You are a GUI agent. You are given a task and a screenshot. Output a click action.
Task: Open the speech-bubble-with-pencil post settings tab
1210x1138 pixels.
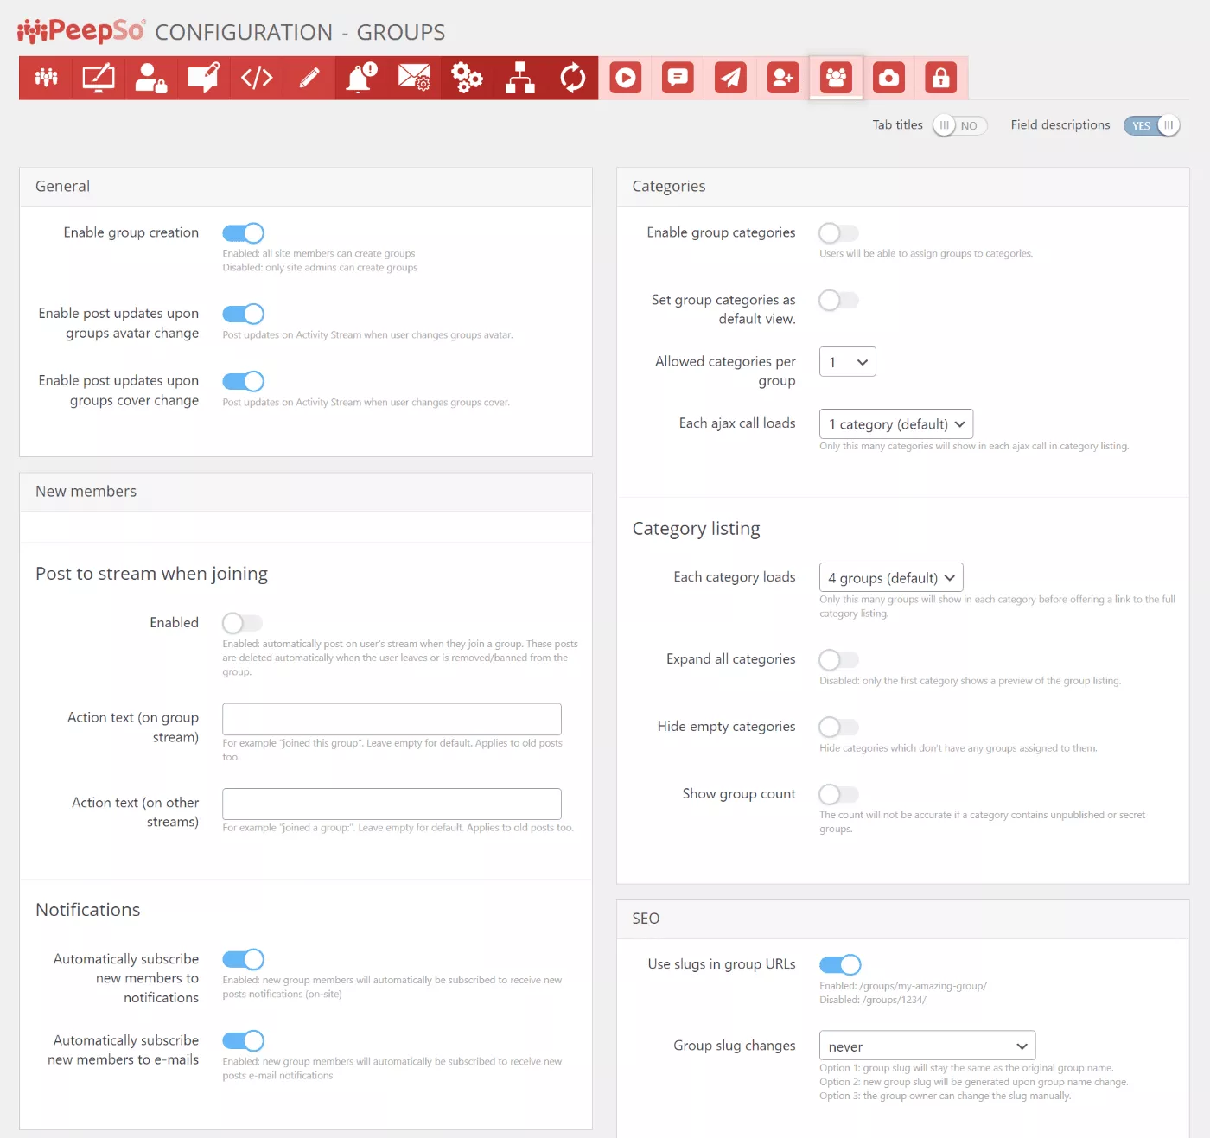204,78
